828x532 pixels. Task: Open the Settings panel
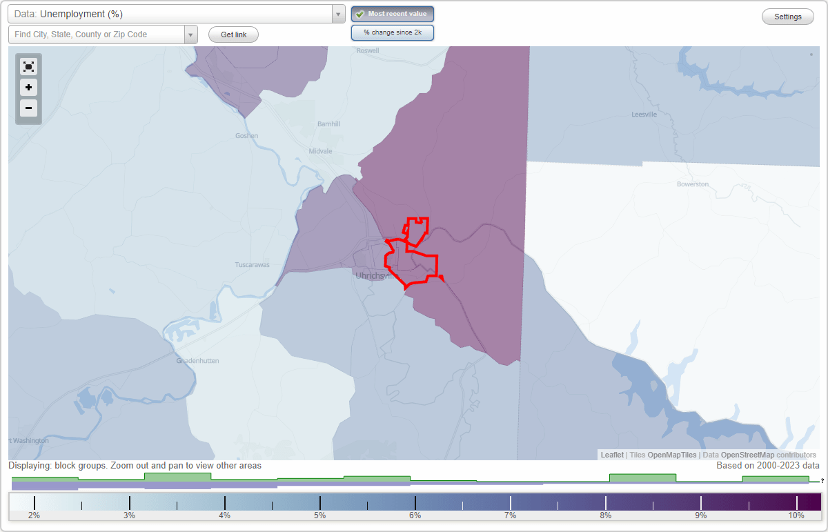pyautogui.click(x=787, y=16)
